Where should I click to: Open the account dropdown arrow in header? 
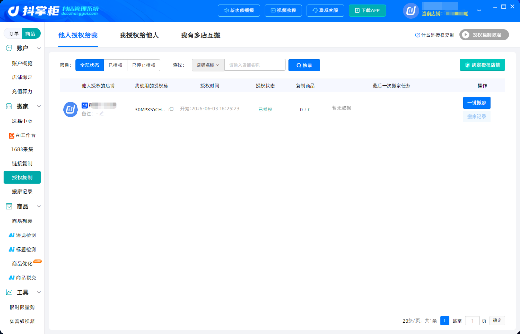(479, 11)
